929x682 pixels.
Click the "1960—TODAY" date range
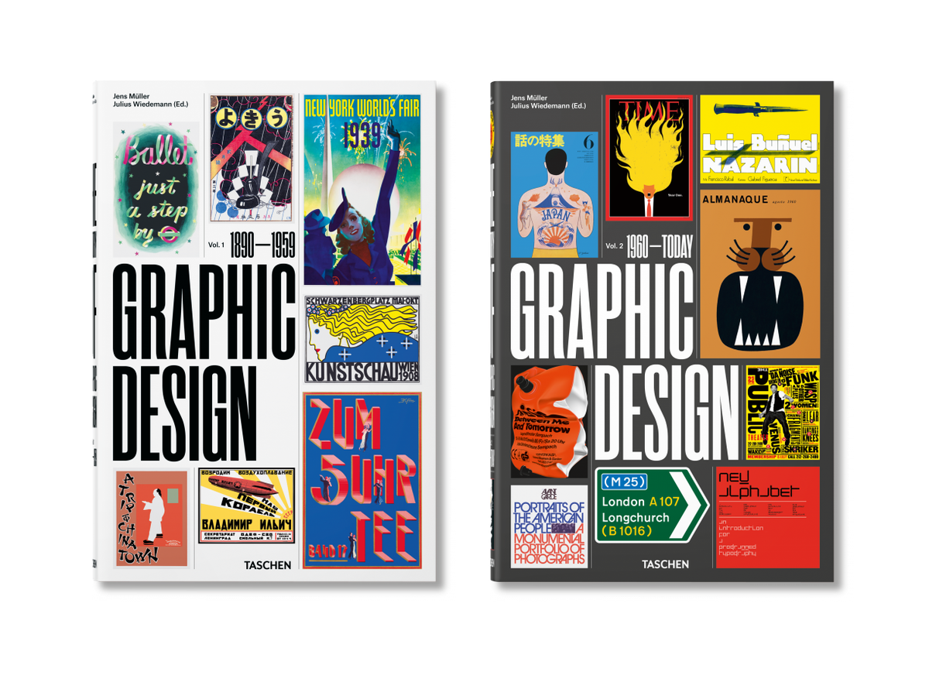pyautogui.click(x=661, y=245)
